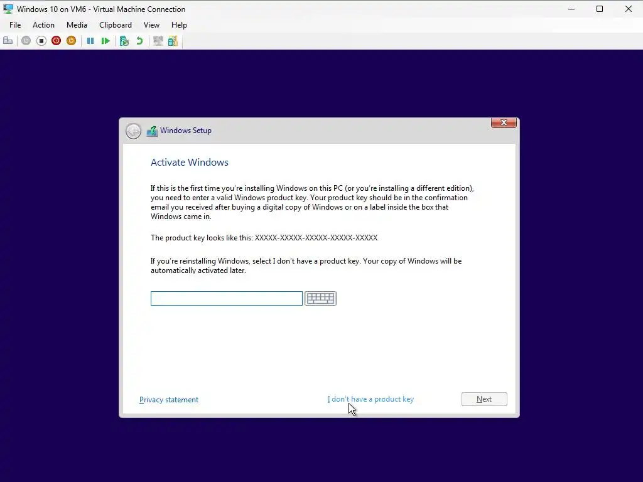Create a checkpoint from the toolbar
This screenshot has width=643, height=482.
(124, 41)
